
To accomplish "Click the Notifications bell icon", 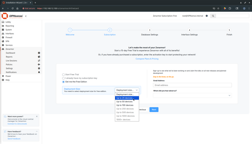I will (x=39, y=72).
